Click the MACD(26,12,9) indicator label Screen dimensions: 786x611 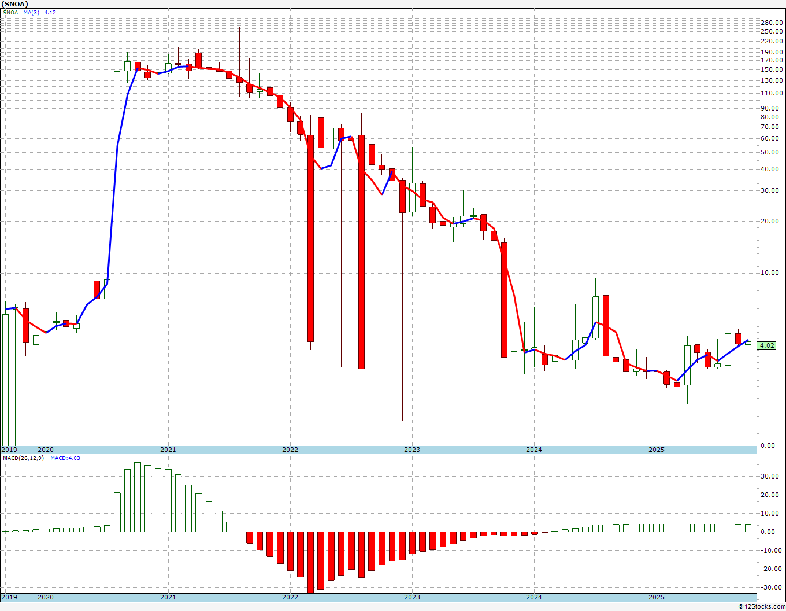(23, 458)
